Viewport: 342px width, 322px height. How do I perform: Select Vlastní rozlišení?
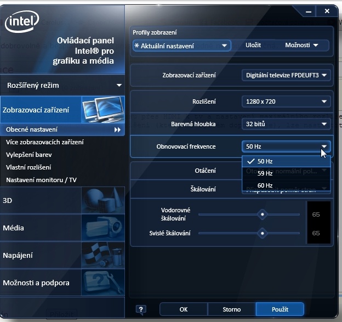pos(29,167)
